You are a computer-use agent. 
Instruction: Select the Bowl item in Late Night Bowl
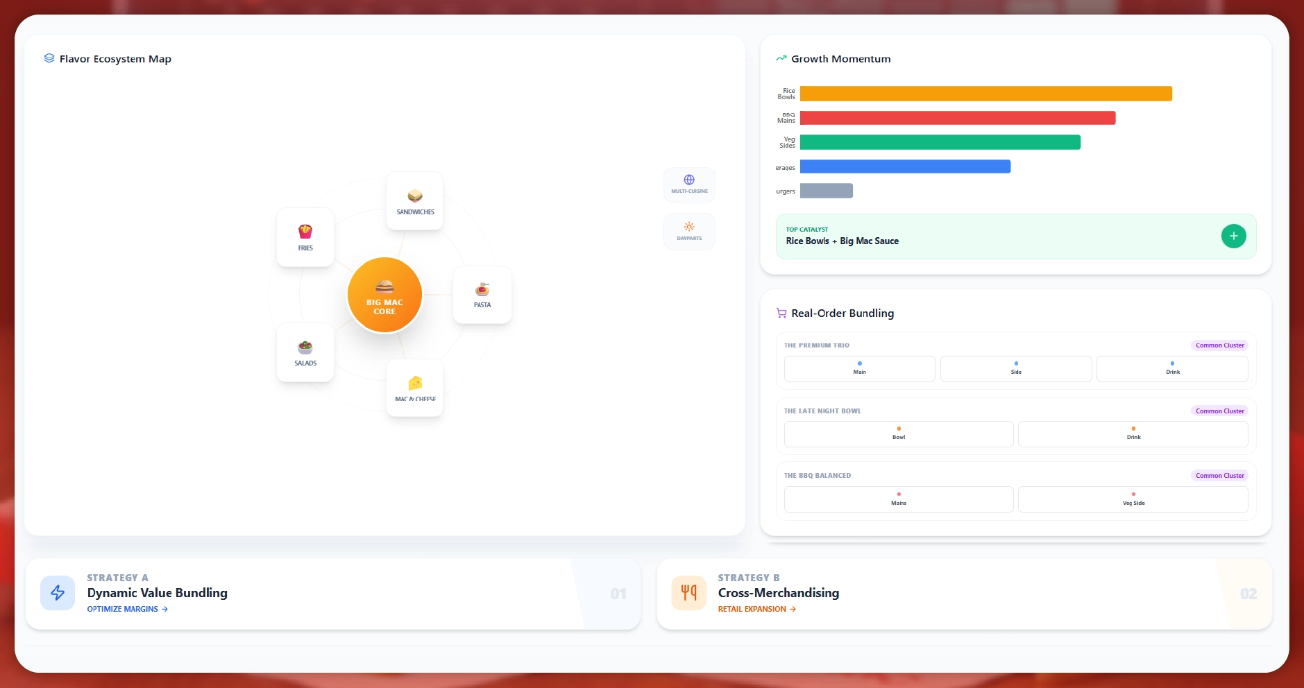[899, 434]
